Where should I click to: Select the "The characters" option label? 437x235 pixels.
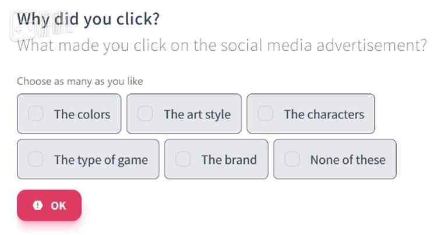point(324,114)
